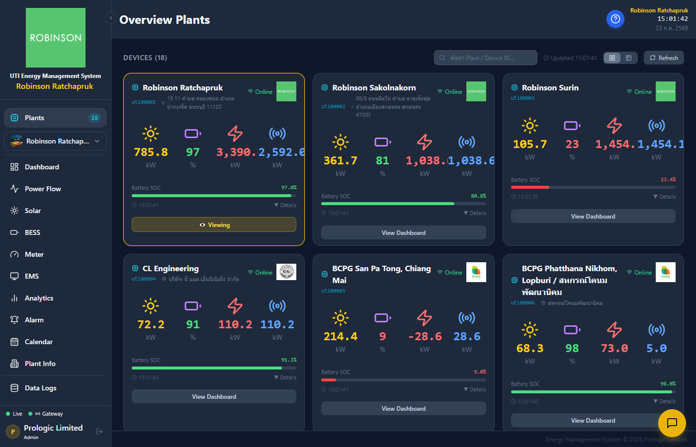Expand Details on CL Engineering card
The width and height of the screenshot is (696, 447).
(x=285, y=377)
